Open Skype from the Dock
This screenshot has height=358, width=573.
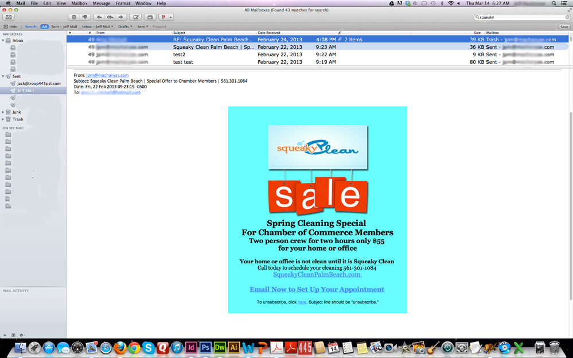[149, 348]
